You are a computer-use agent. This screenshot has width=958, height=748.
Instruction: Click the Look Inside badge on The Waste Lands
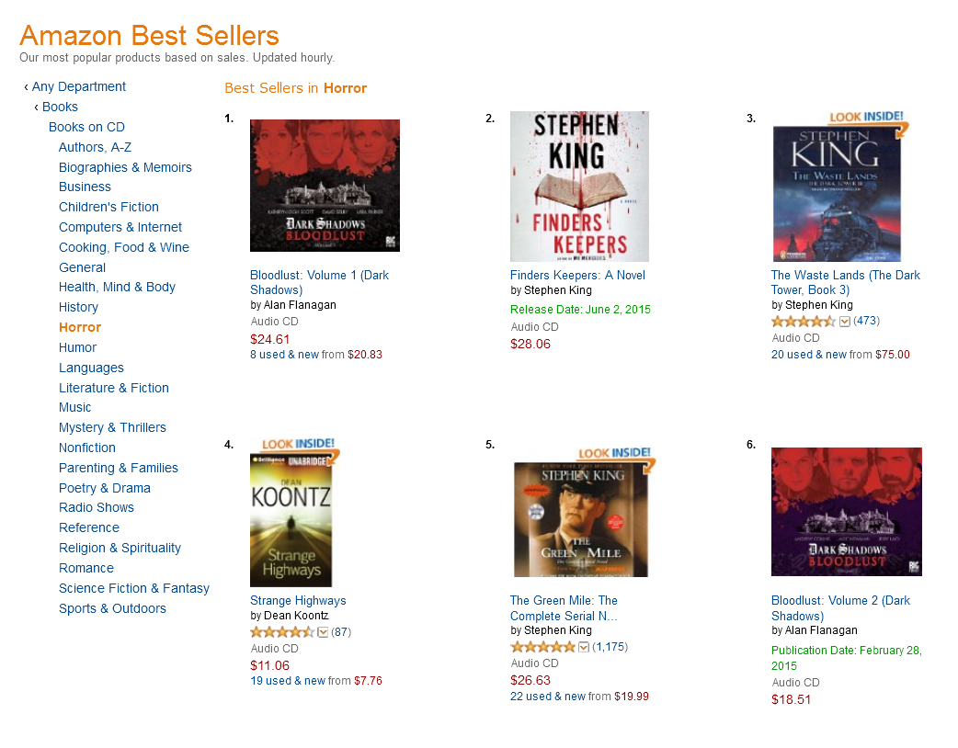tap(866, 118)
